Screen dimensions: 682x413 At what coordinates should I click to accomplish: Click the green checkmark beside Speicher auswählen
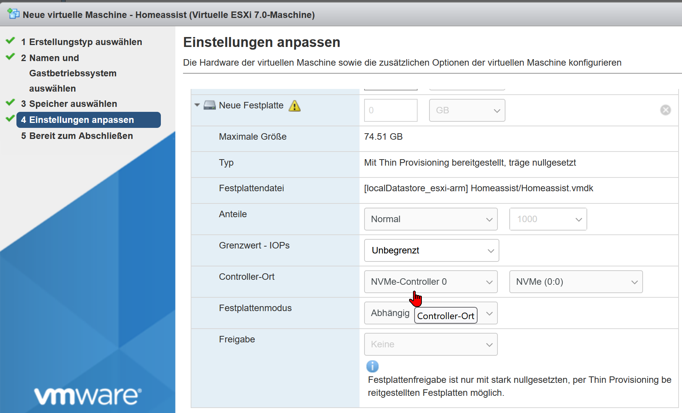point(11,103)
